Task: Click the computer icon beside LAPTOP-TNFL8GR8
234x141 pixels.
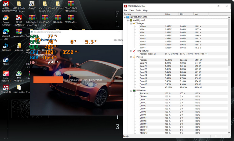Action: 128,17
